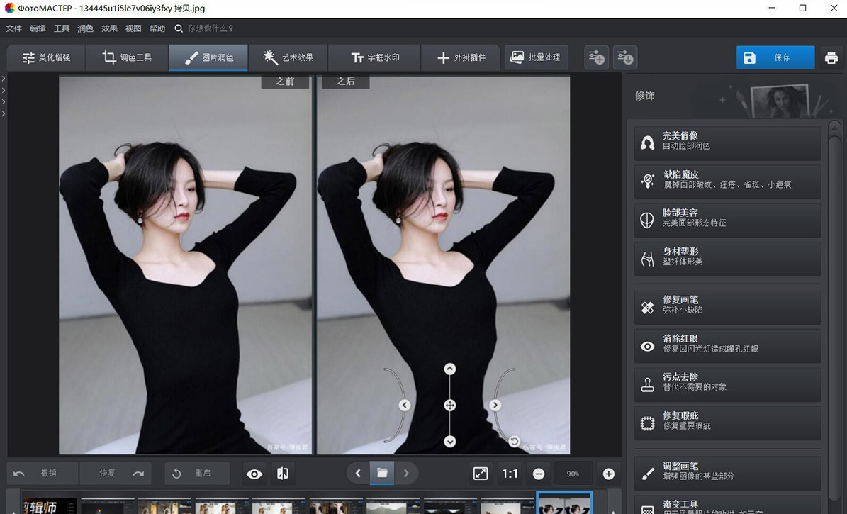Click the right curve arrow handle
Screen dimensions: 847x514
495,406
